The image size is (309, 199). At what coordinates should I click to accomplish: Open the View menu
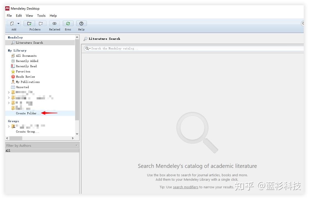click(29, 15)
